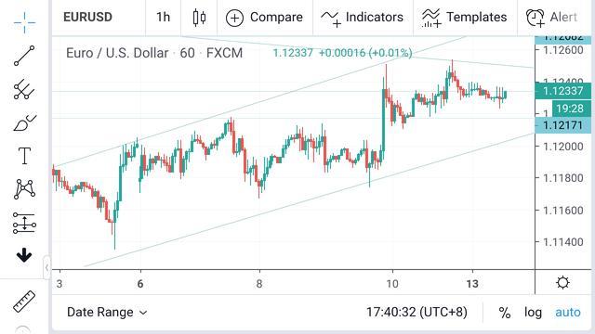Select the black down arrow icon tool
This screenshot has height=334, width=595.
24,255
